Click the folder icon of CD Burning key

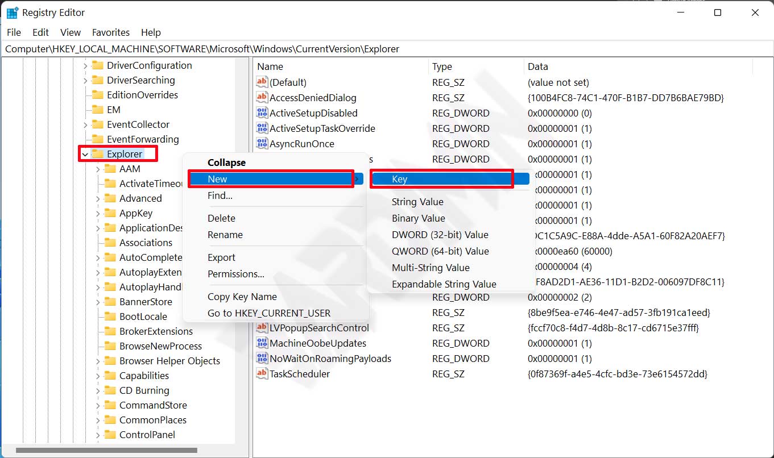[x=110, y=390]
